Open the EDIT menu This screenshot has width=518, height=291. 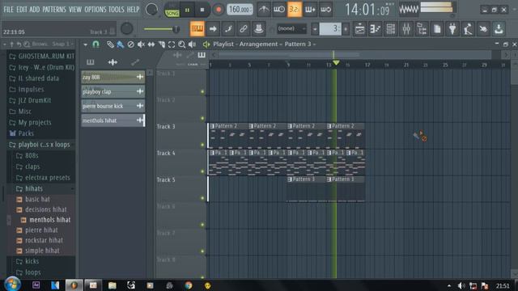pos(22,10)
